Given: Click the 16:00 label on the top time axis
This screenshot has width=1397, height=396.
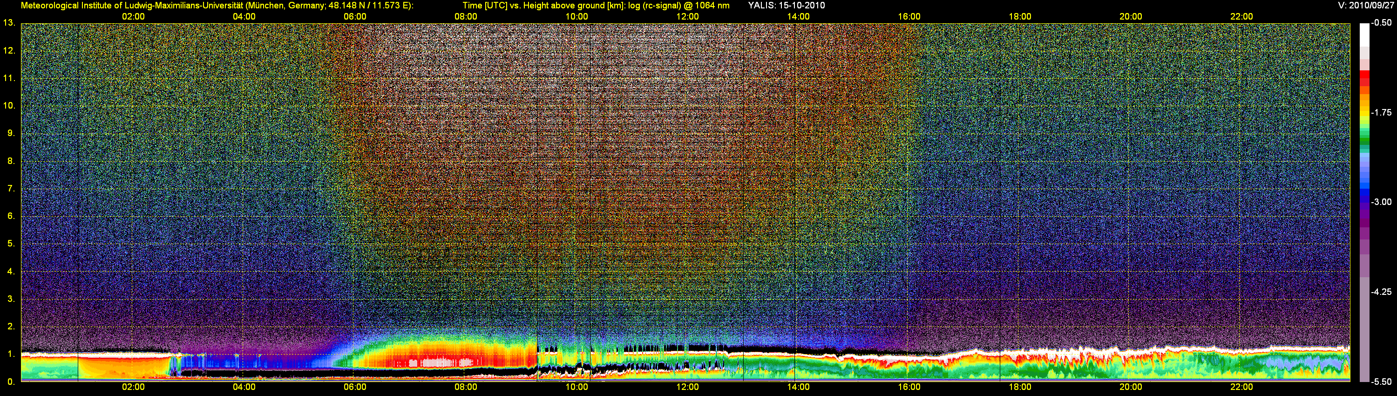Looking at the screenshot, I should (909, 17).
